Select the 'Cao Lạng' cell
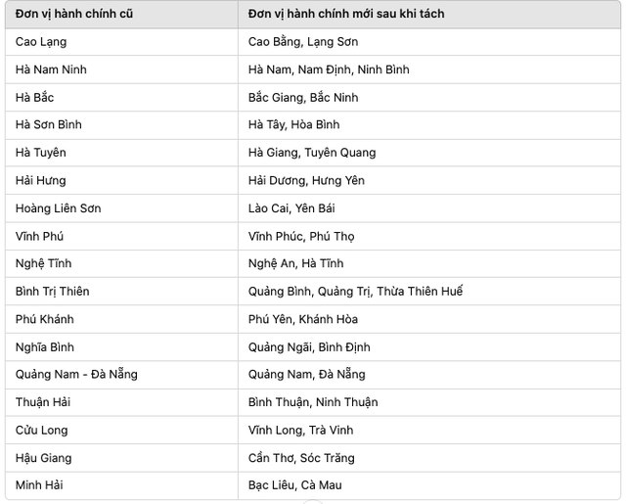The width and height of the screenshot is (626, 504). pos(42,42)
